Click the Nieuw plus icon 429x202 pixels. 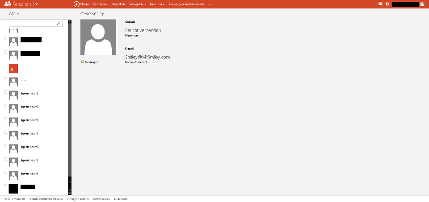click(76, 4)
